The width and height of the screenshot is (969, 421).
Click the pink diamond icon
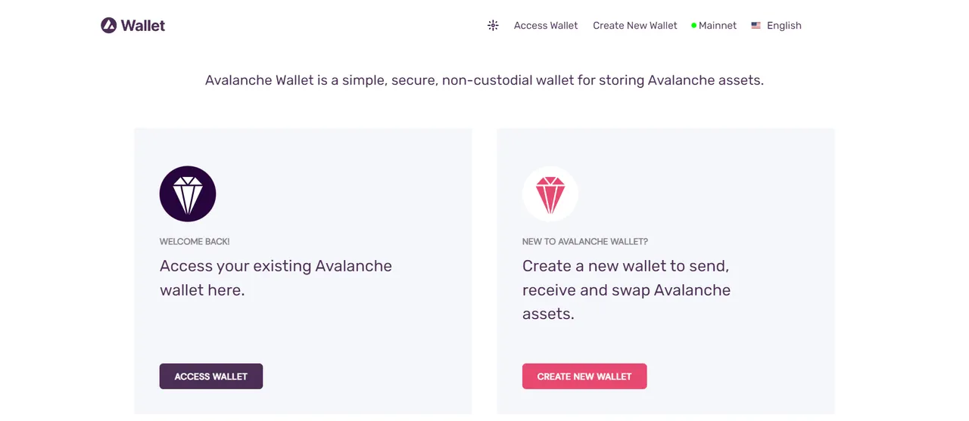click(550, 193)
